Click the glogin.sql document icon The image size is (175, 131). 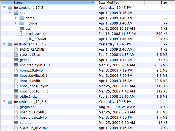pos(16,107)
